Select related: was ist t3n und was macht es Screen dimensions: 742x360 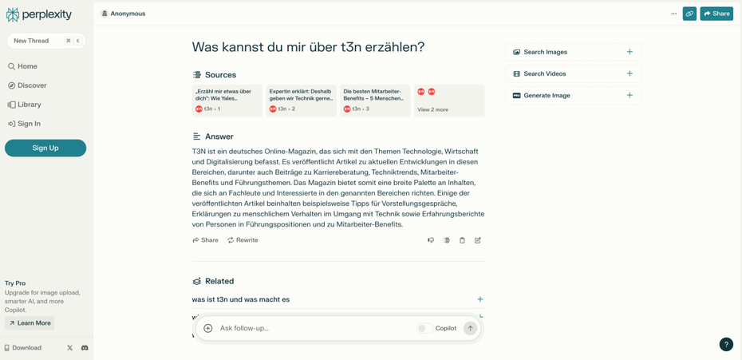pyautogui.click(x=241, y=299)
